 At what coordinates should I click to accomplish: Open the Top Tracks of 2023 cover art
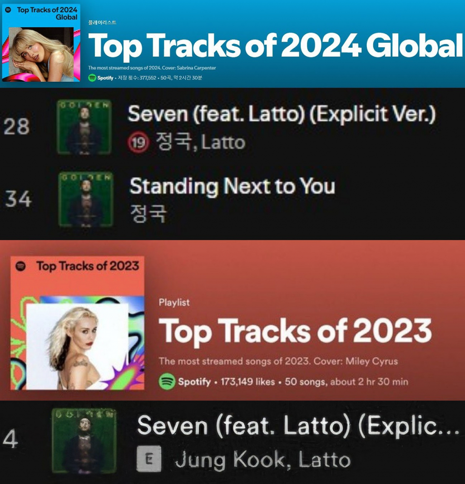click(x=77, y=323)
